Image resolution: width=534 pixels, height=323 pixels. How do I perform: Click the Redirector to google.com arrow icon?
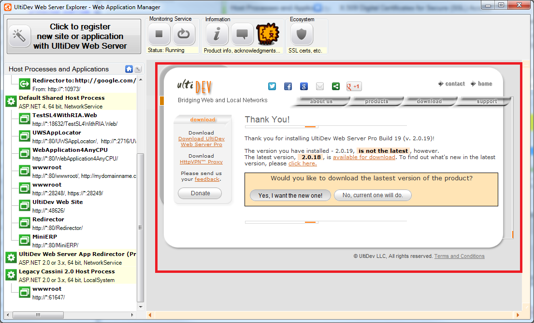coord(25,83)
